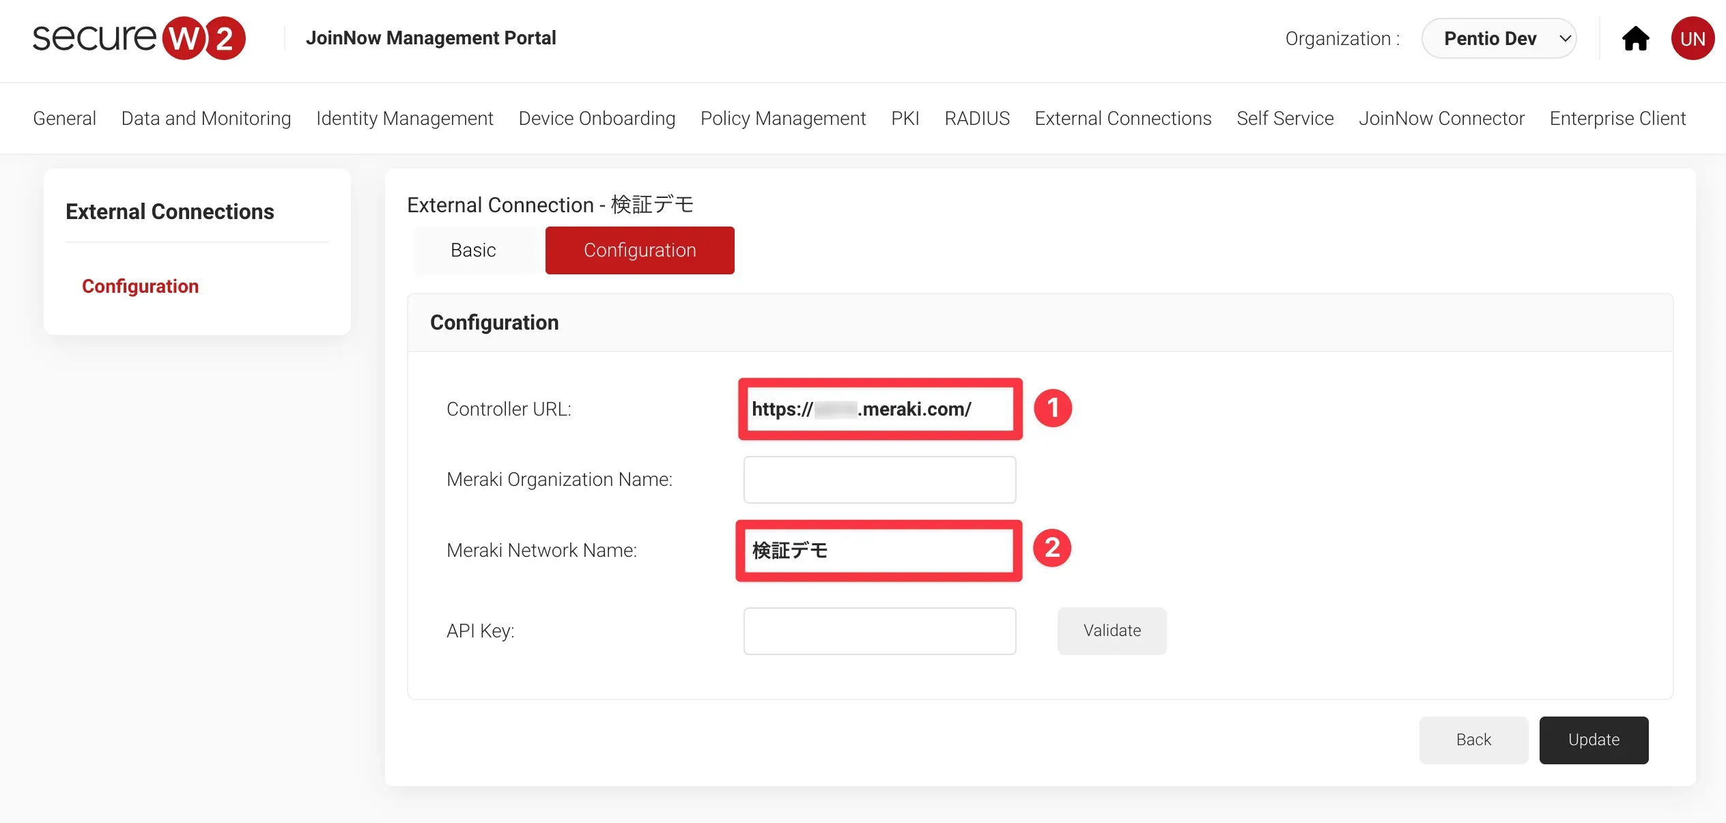The width and height of the screenshot is (1726, 823).
Task: Open the Data and Monitoring menu
Action: point(206,119)
